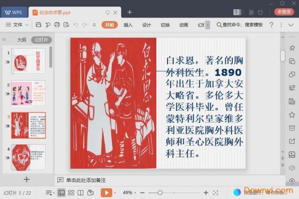Open the 49% zoom level dropdown
299x199 pixels.
click(x=129, y=193)
